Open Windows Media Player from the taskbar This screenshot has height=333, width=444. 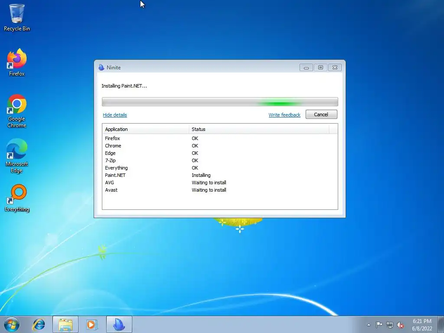(x=92, y=324)
